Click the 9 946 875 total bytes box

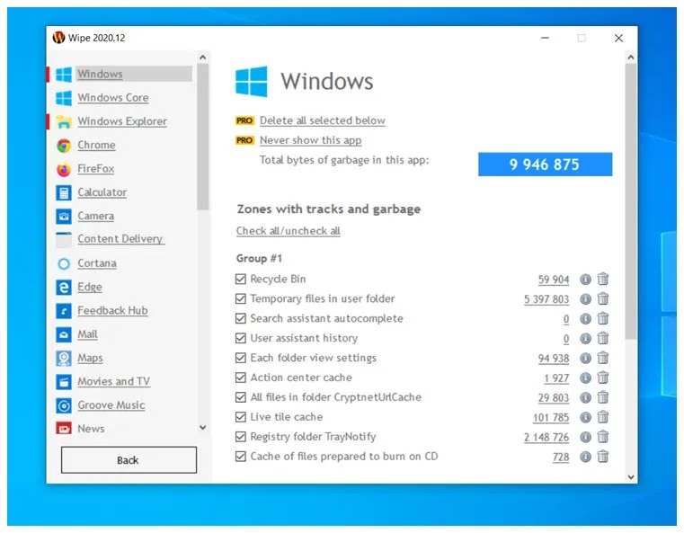click(545, 164)
